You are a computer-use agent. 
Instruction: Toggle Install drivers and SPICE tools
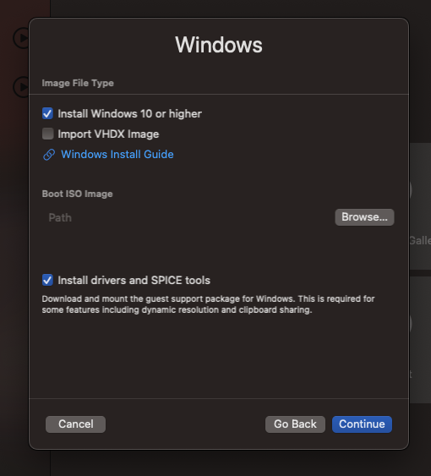coord(47,280)
